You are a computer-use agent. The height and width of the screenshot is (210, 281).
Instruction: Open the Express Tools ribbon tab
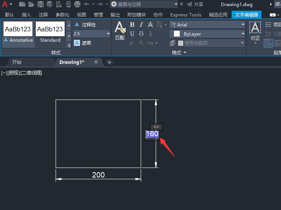point(186,15)
